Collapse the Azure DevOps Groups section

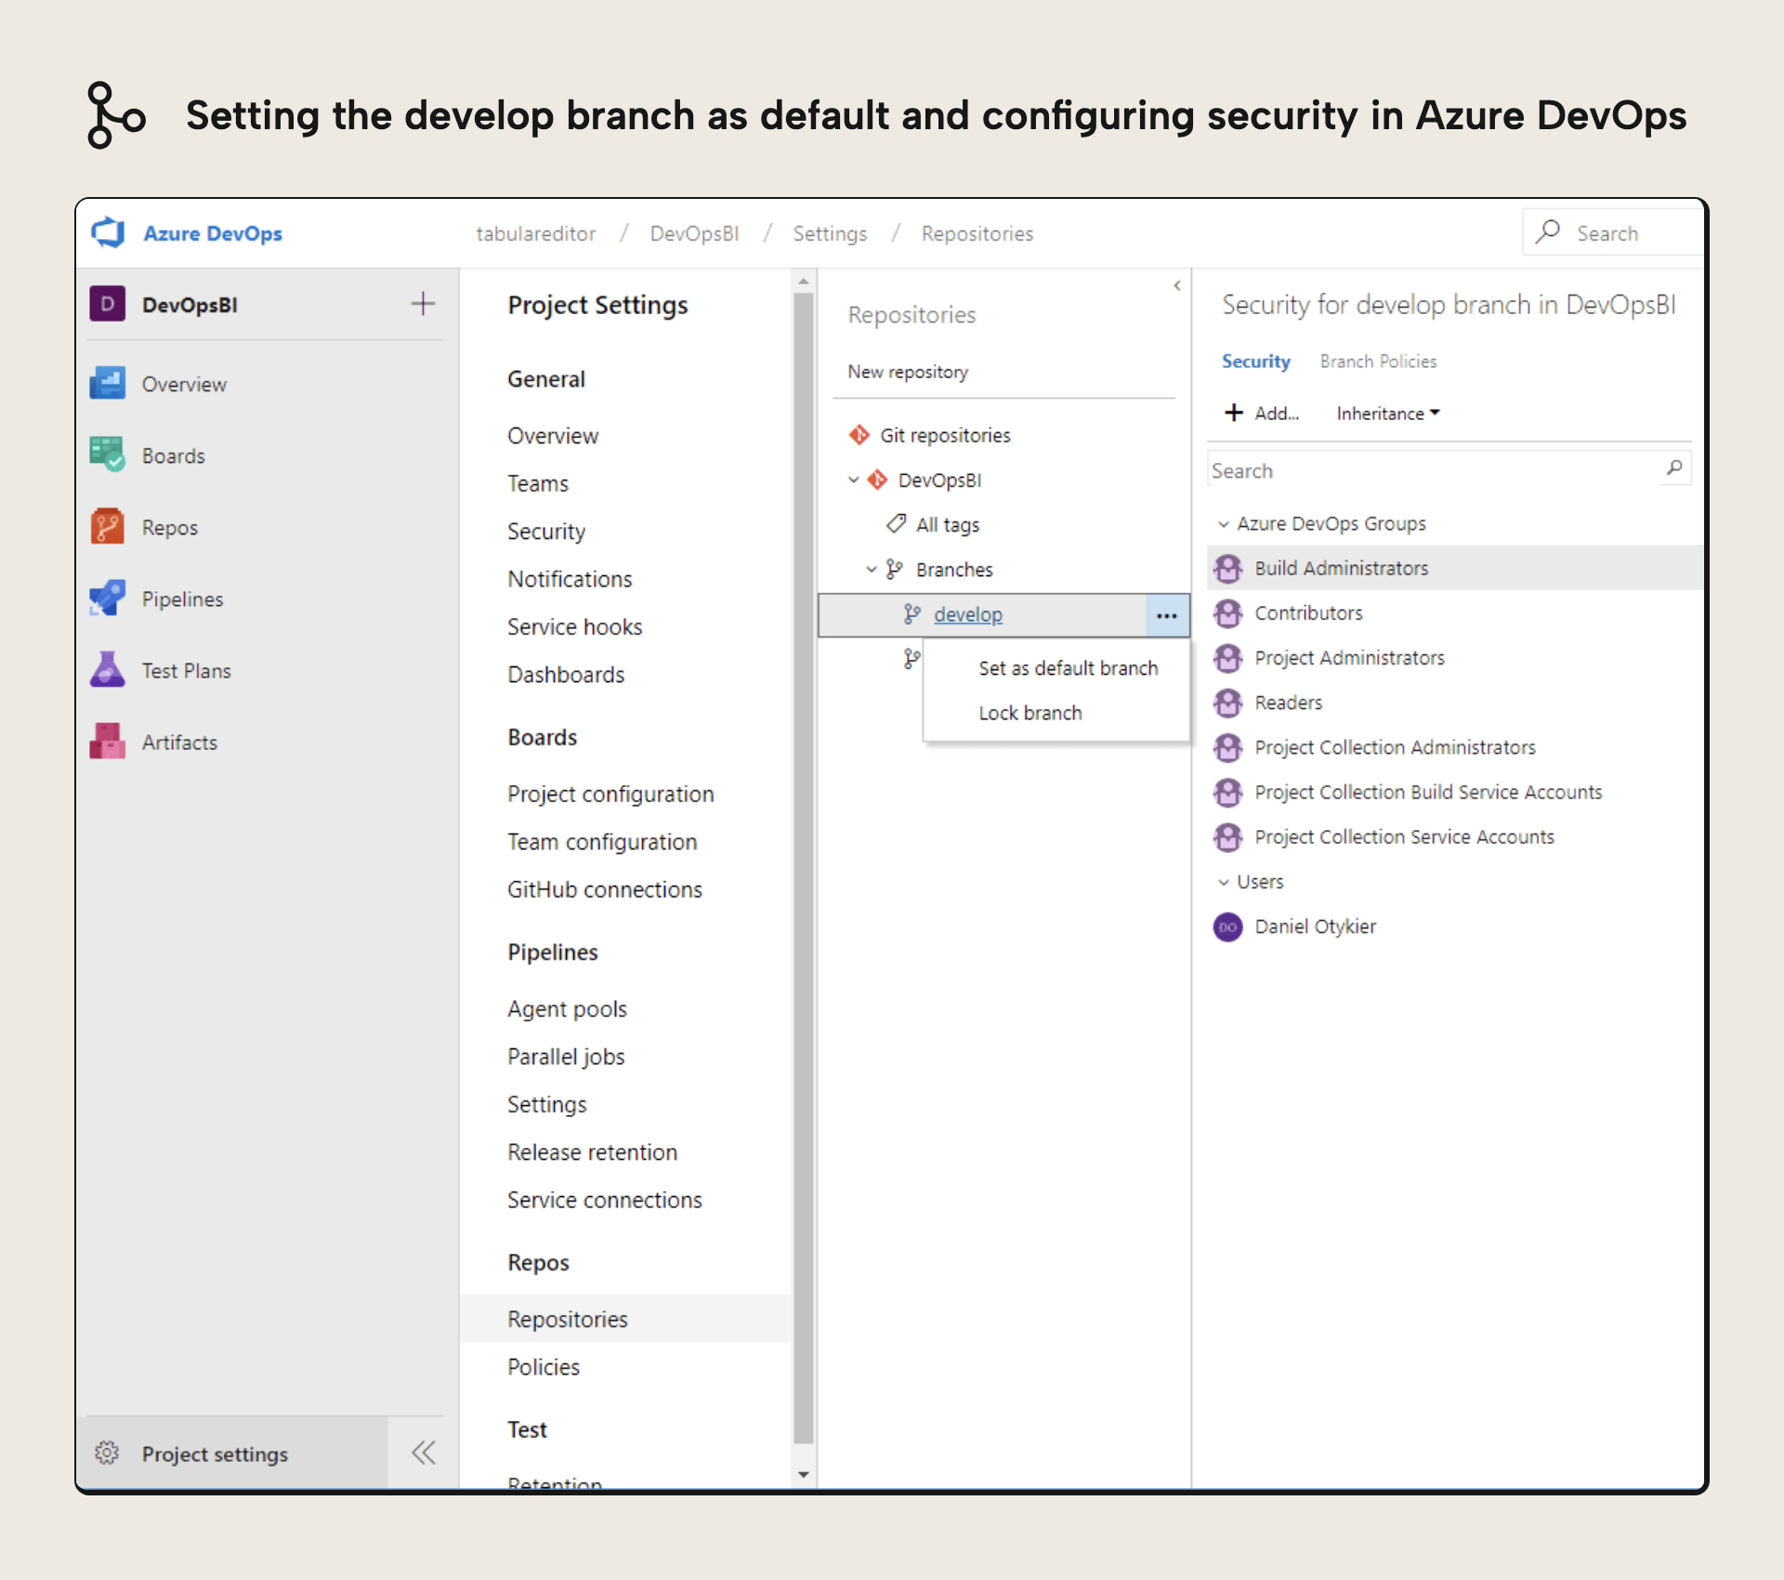click(x=1224, y=524)
